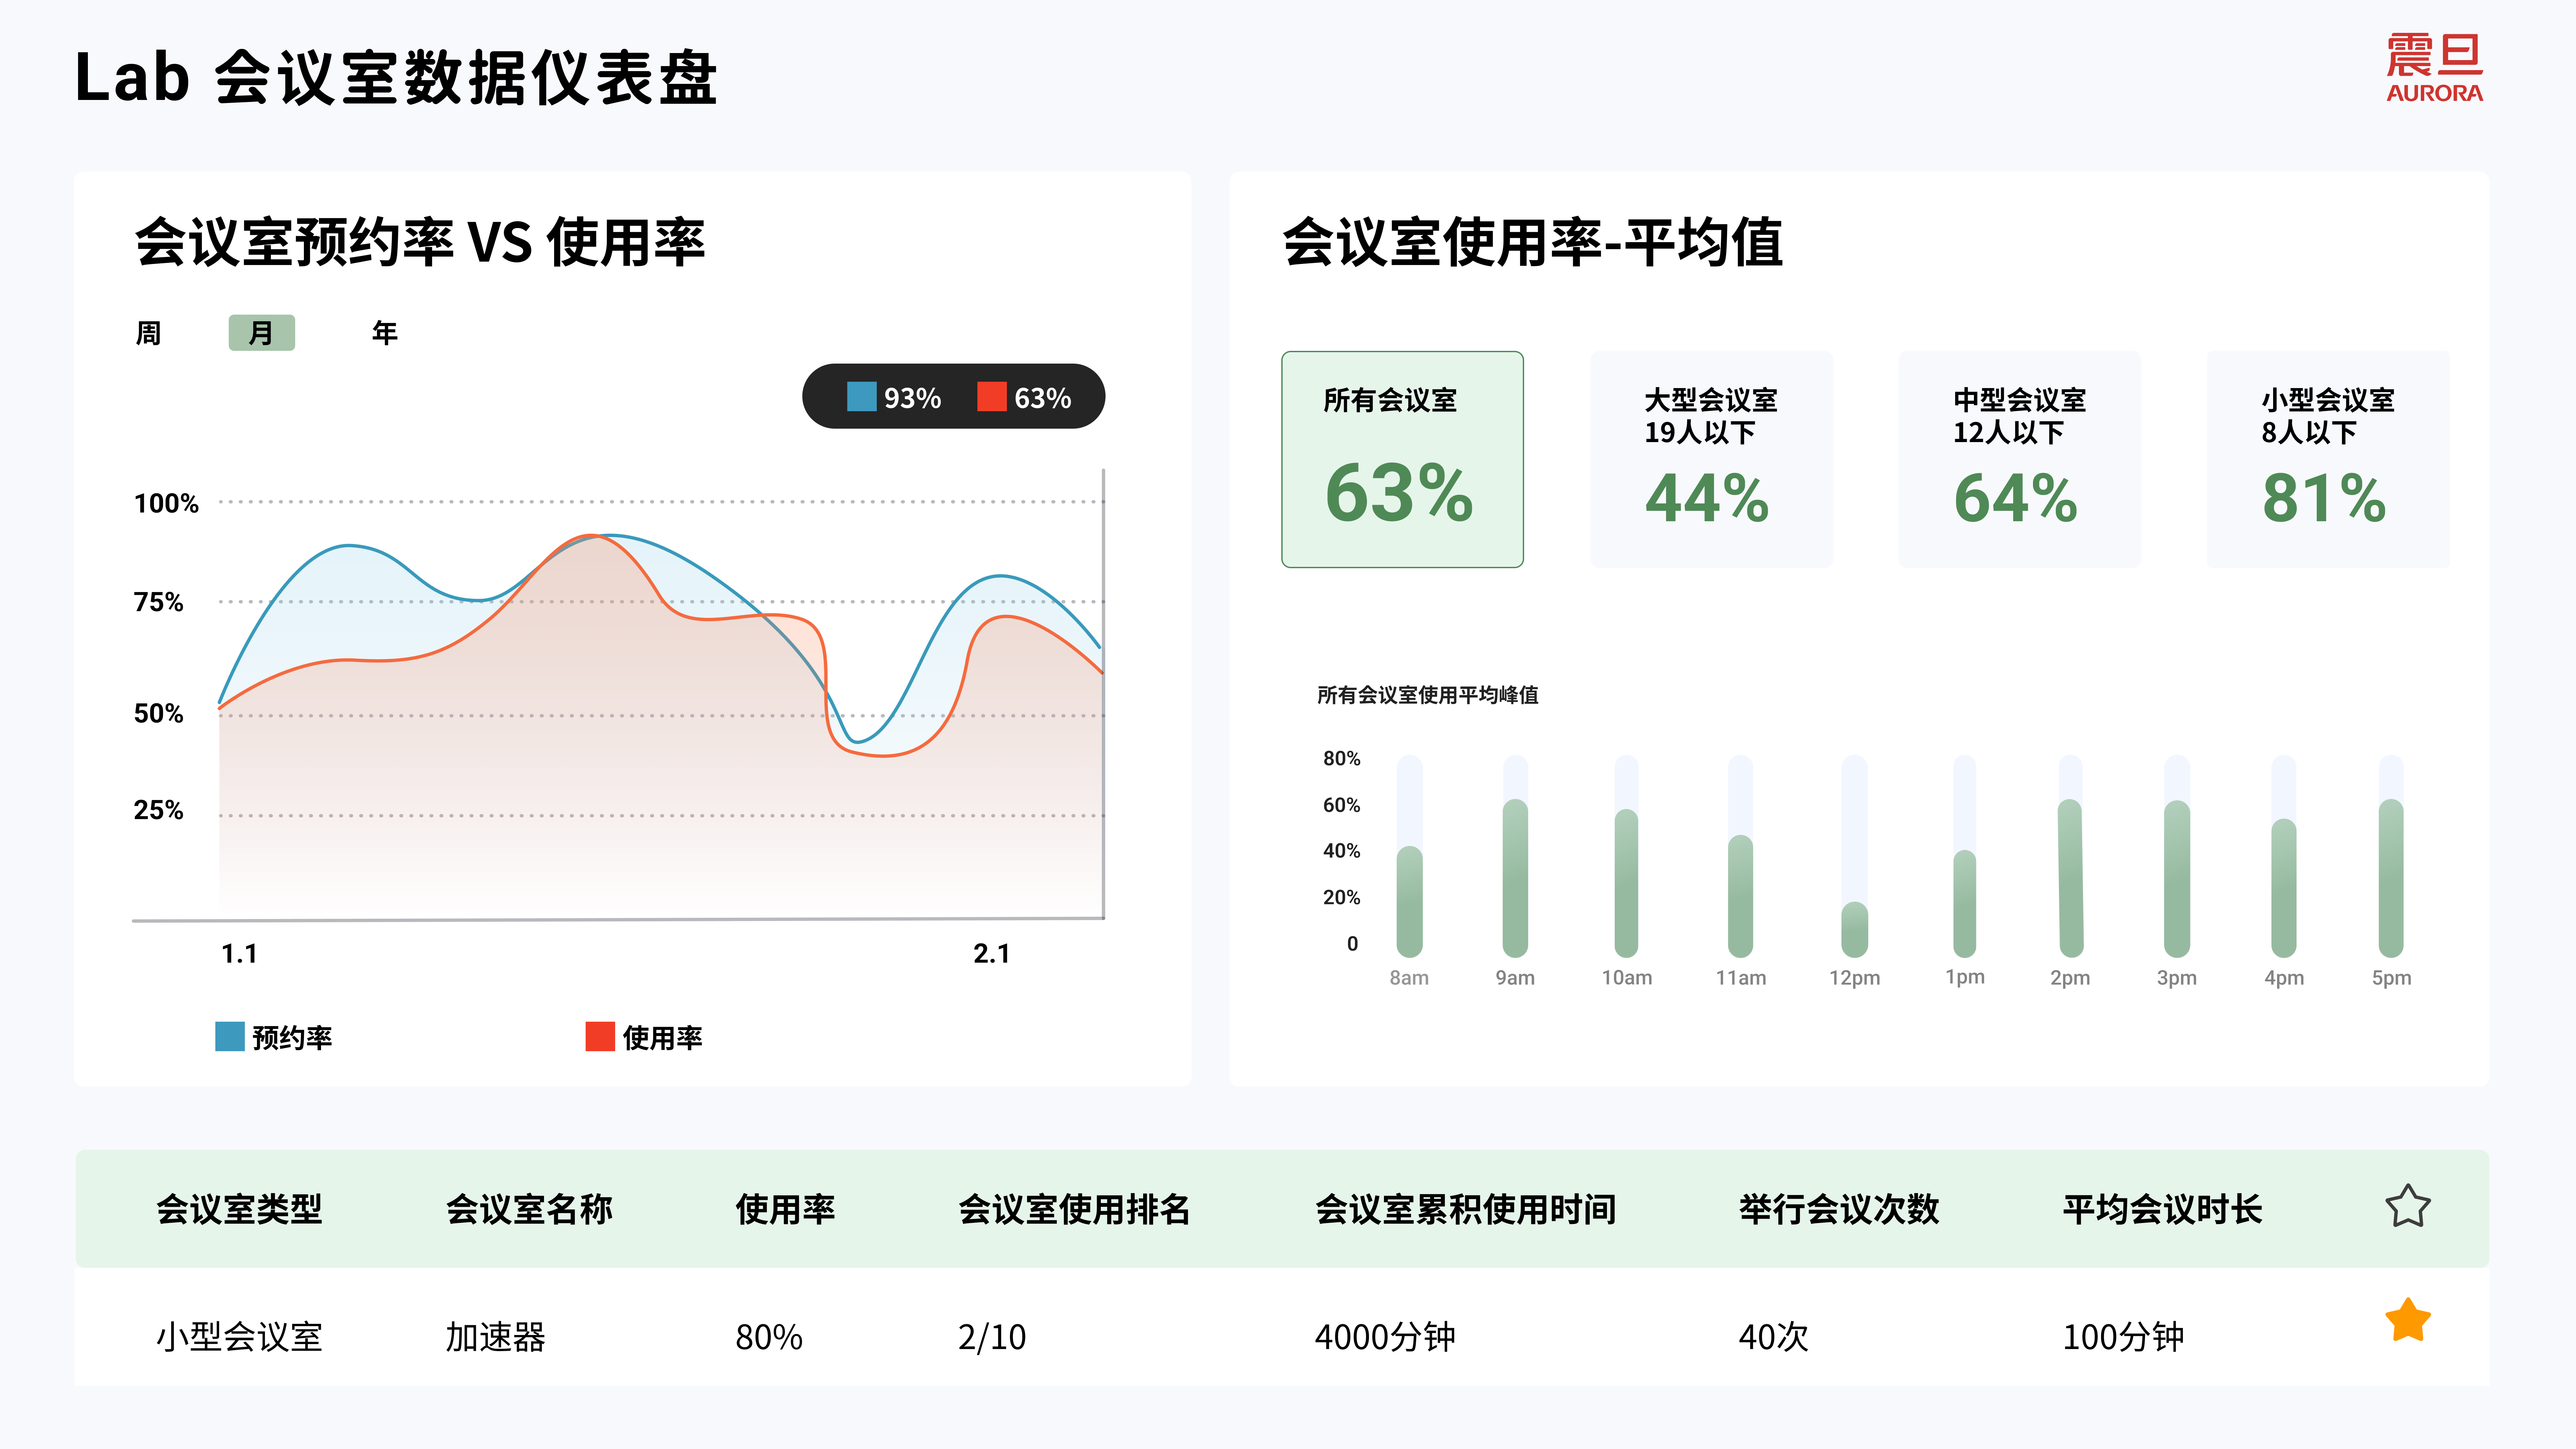The width and height of the screenshot is (2576, 1449).
Task: Toggle the blue 预约率 legend swatch
Action: [230, 1036]
